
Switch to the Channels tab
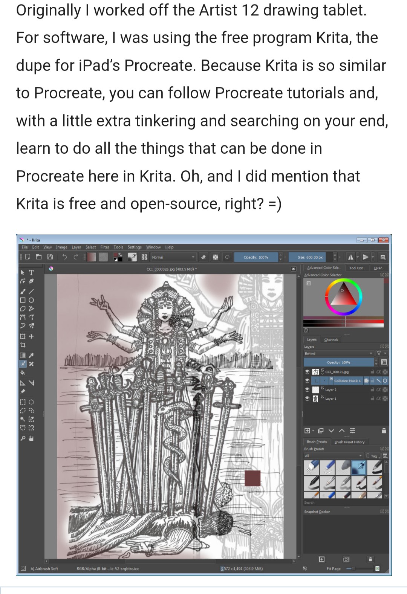331,340
